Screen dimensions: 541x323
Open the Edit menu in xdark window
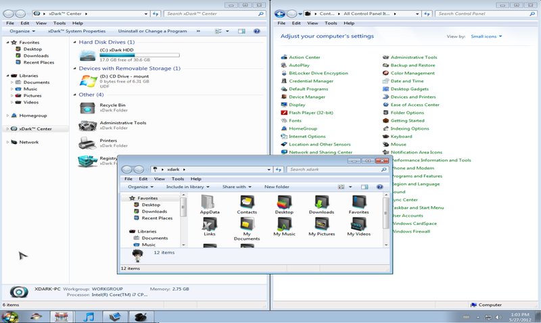(143, 179)
